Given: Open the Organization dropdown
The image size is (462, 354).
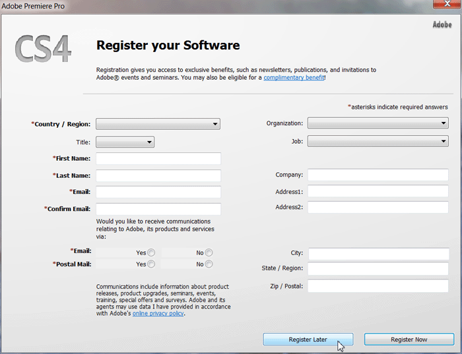Looking at the screenshot, I should click(x=378, y=123).
